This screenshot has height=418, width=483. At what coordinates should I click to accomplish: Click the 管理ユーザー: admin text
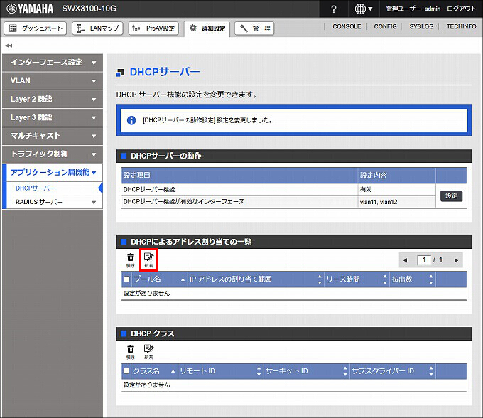pyautogui.click(x=413, y=9)
